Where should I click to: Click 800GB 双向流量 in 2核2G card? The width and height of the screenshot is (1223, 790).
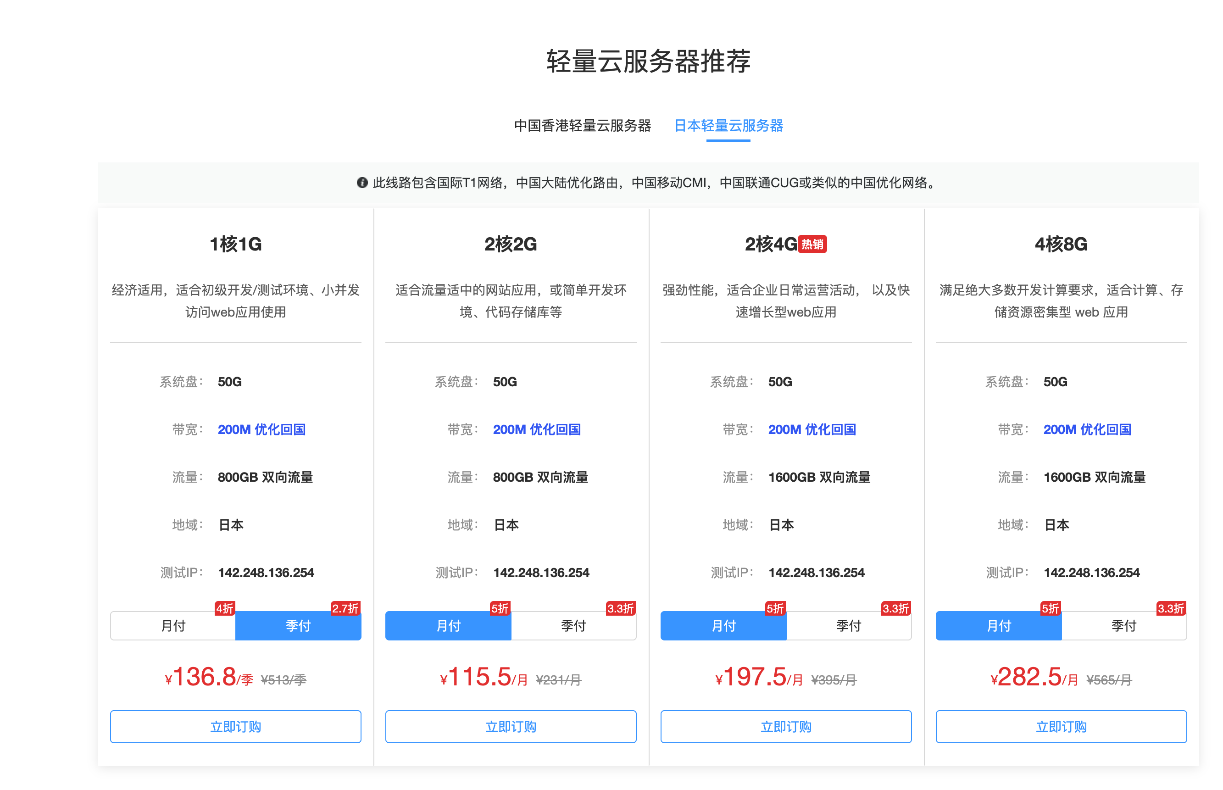(540, 477)
